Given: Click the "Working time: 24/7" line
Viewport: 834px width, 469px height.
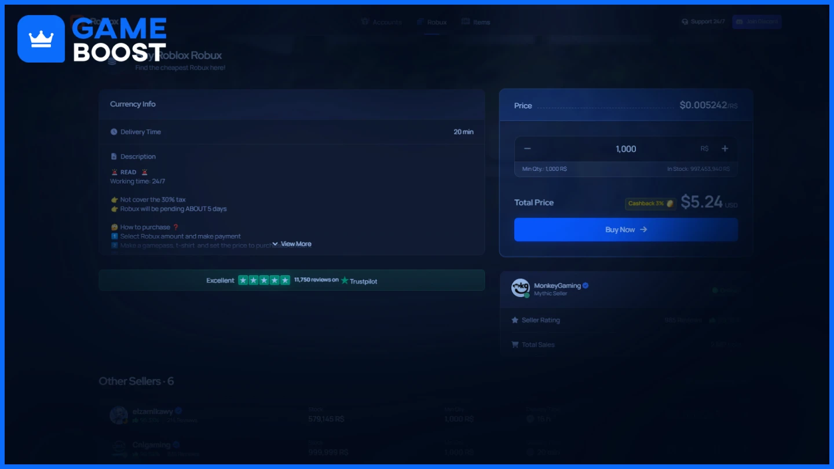Looking at the screenshot, I should (x=137, y=181).
